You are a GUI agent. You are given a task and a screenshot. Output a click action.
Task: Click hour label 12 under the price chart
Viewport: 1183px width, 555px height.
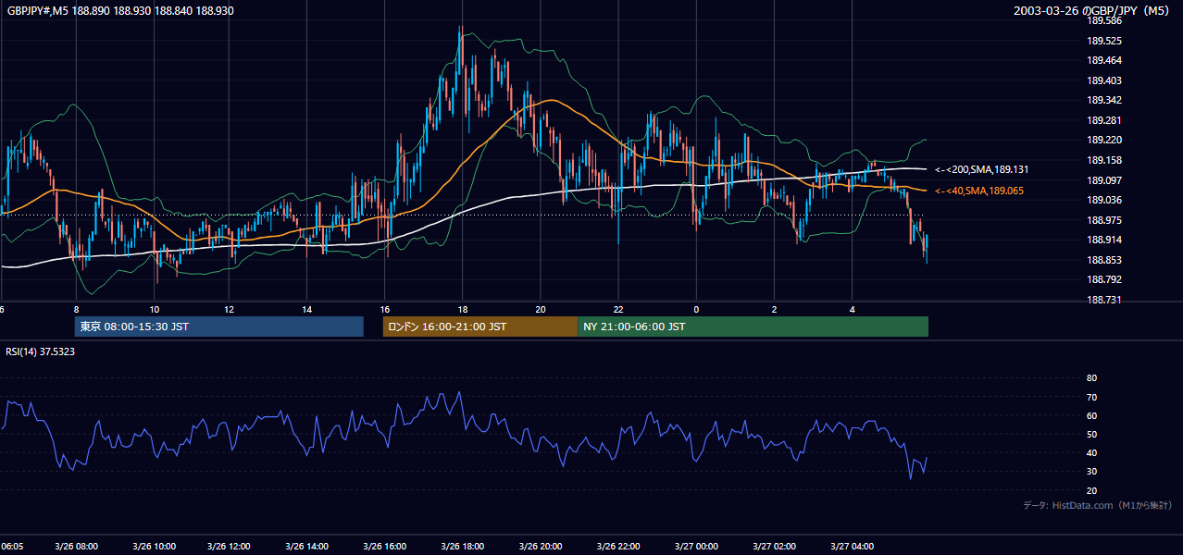pyautogui.click(x=229, y=309)
